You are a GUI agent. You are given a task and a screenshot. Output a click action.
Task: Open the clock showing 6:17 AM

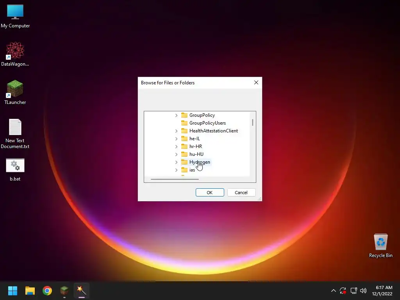tap(382, 291)
